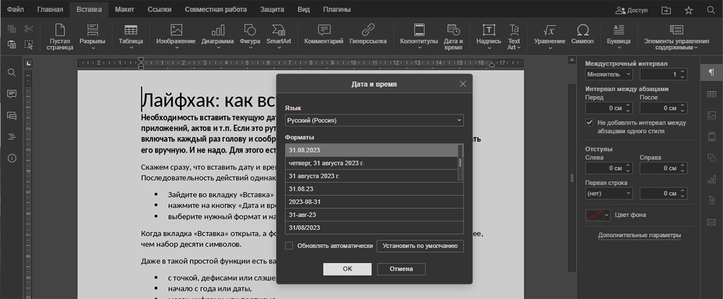Open table settings in right sidebar

pos(712,94)
